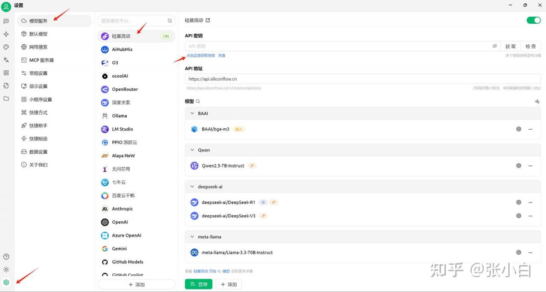Image resolution: width=546 pixels, height=292 pixels.
Task: Click 添加 button below model list
Action: point(229,284)
